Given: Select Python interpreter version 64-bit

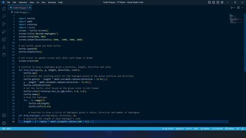Looking at the screenshot, I should 217,129.
